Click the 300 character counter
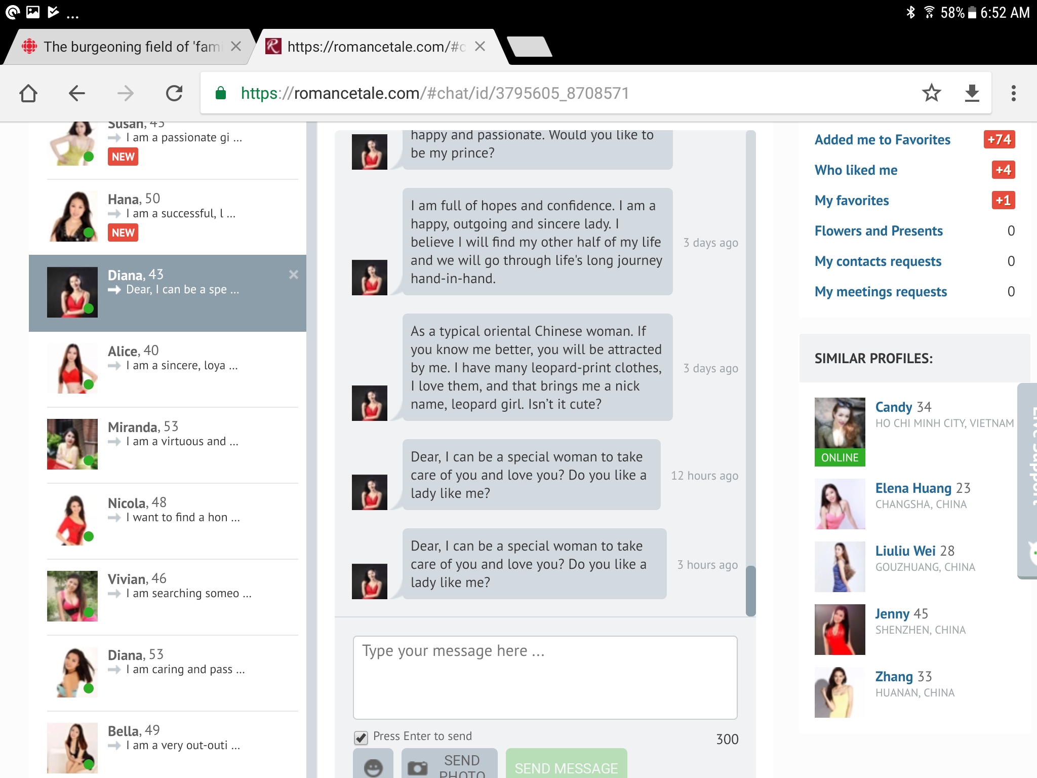The image size is (1037, 778). tap(727, 740)
